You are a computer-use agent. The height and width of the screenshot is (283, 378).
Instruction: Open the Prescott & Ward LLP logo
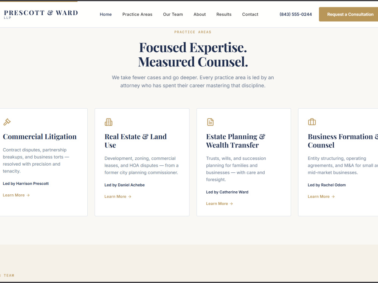point(41,14)
